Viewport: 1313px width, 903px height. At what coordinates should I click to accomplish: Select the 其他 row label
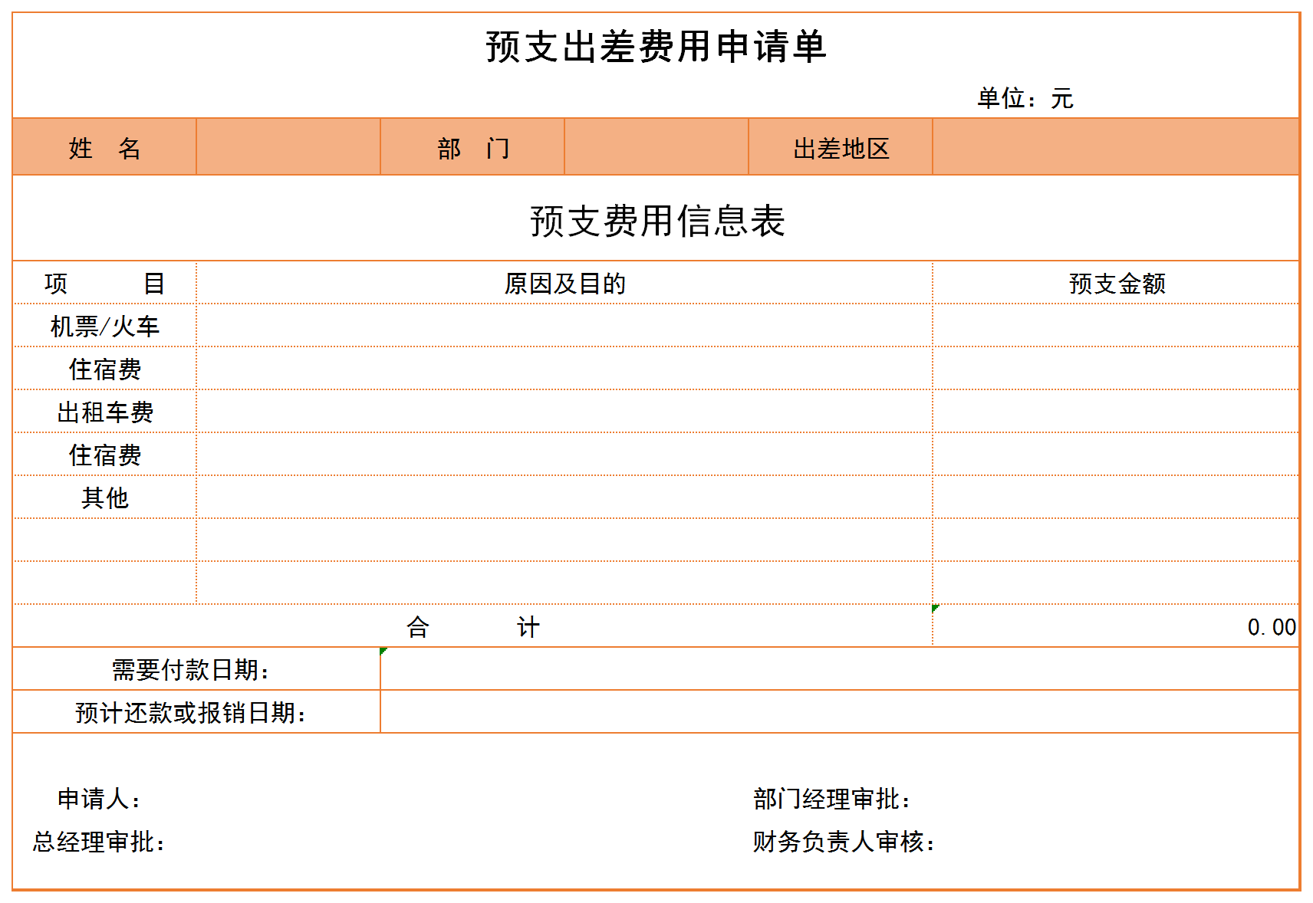104,498
